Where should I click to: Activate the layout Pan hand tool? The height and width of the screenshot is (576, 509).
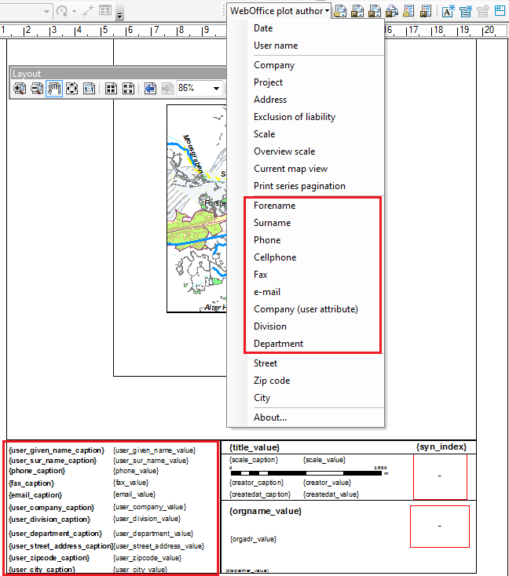pyautogui.click(x=54, y=89)
